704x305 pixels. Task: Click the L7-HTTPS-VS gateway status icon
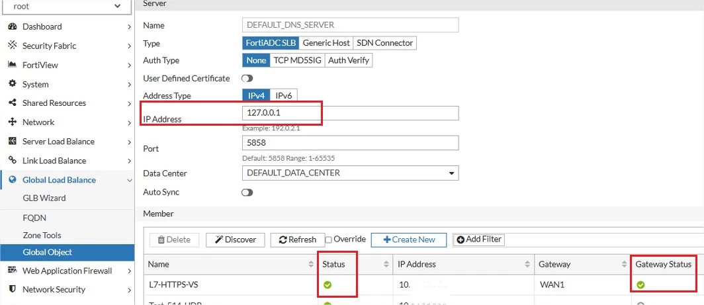[640, 284]
